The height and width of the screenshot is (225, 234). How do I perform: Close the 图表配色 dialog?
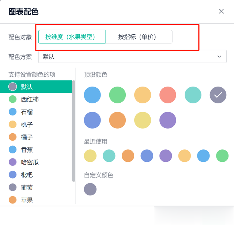(221, 11)
